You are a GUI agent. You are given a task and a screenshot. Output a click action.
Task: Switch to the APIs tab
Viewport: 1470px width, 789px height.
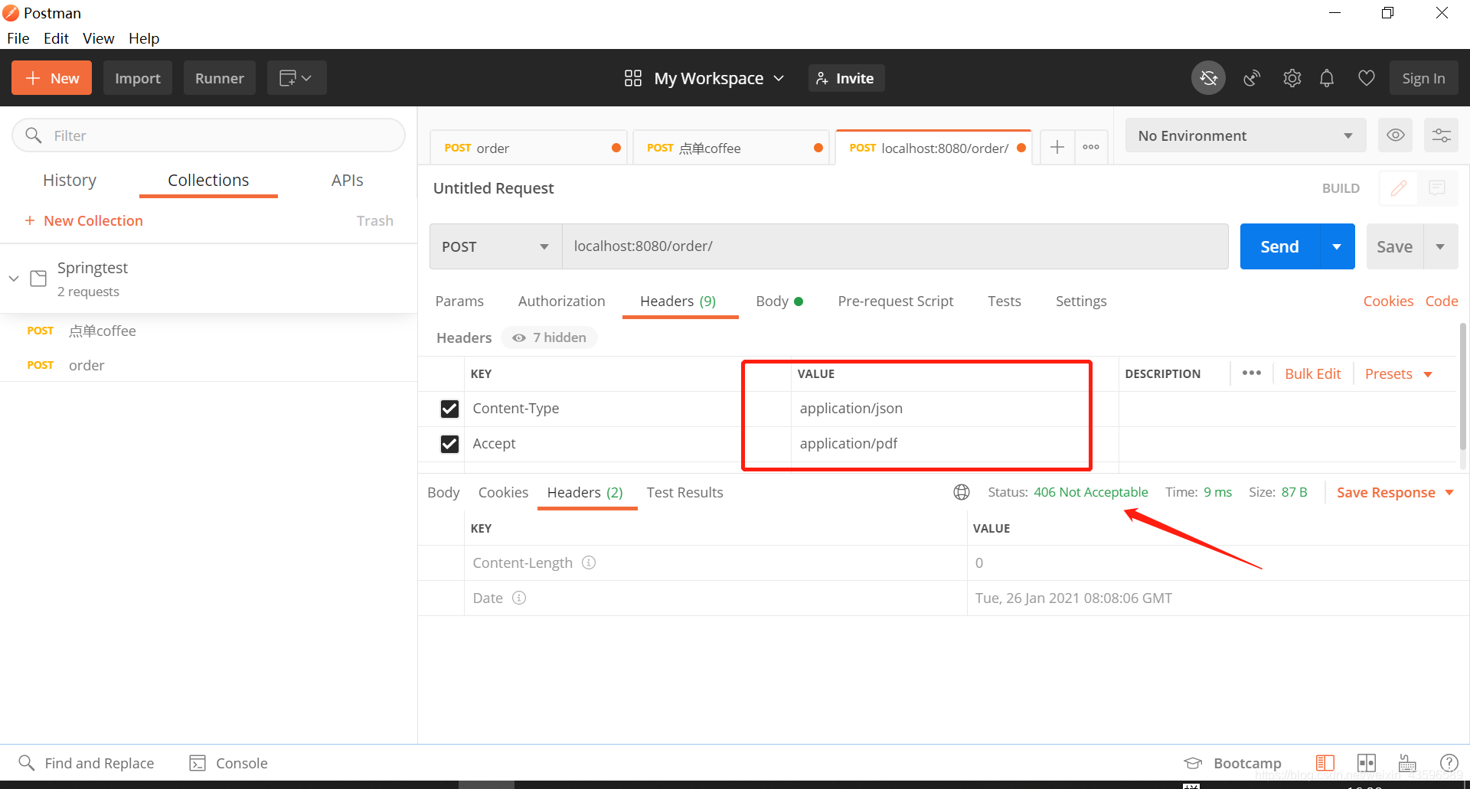coord(347,180)
